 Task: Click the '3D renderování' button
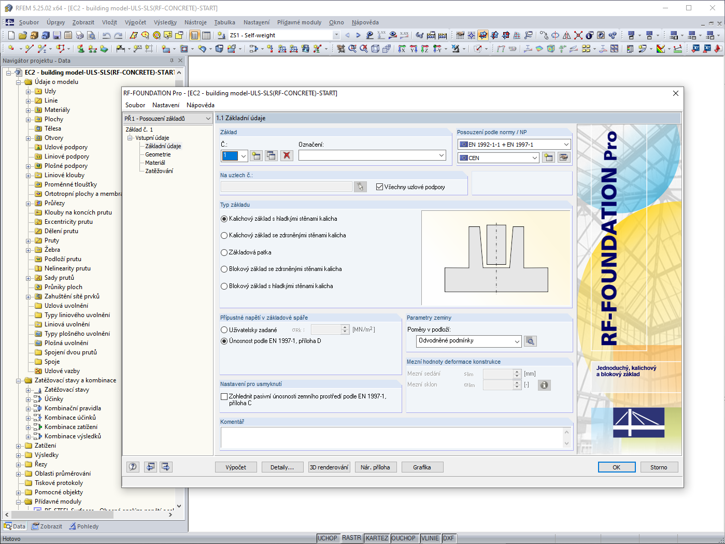[x=329, y=467]
